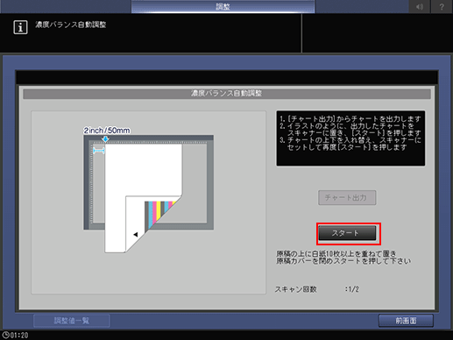Click the blue down arrow marker on illustration
The height and width of the screenshot is (340, 453).
pos(105,139)
